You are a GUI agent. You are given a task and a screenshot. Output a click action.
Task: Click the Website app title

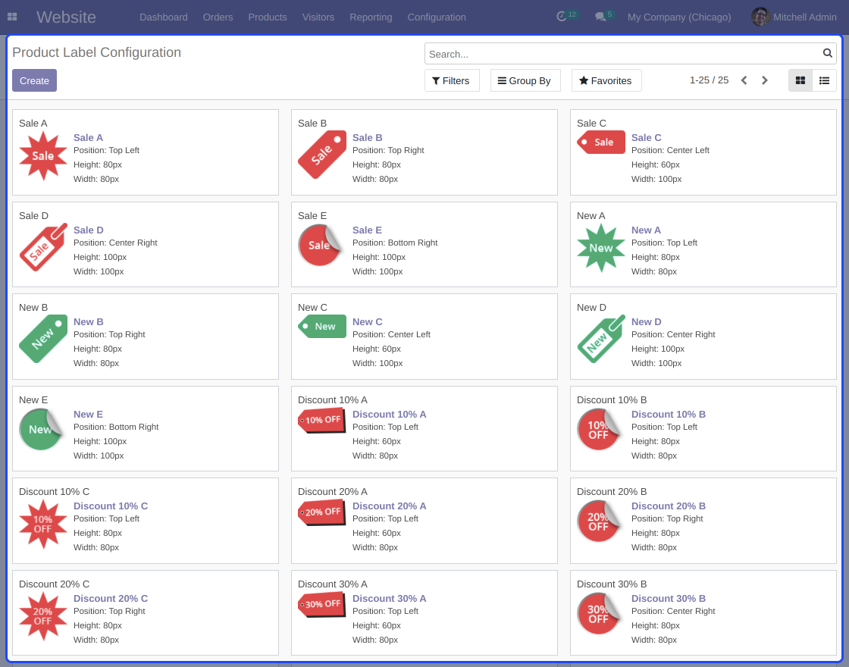point(66,17)
